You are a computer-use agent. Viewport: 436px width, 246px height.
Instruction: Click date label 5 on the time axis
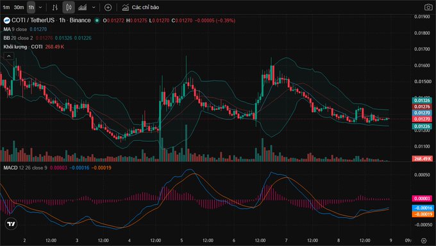click(x=181, y=240)
